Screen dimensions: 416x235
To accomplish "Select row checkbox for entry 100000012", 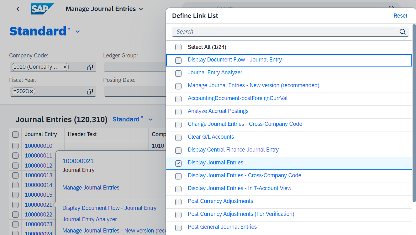I will coord(15,165).
